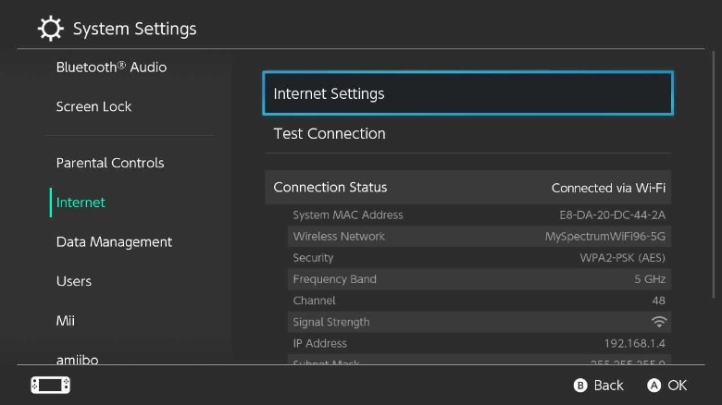This screenshot has width=722, height=405.
Task: Open Data Management section
Action: (114, 242)
